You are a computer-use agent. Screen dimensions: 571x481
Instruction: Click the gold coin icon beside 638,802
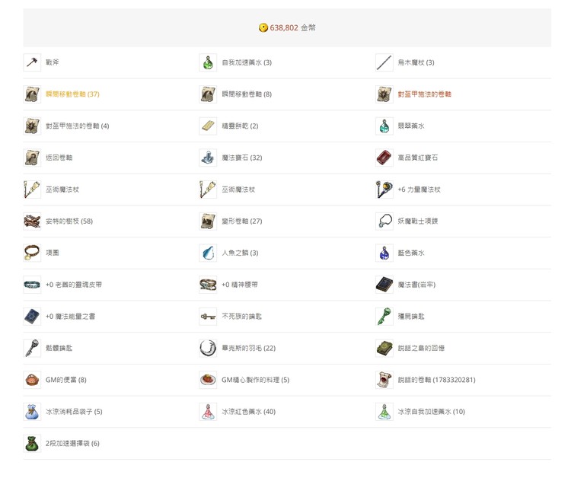coord(263,27)
